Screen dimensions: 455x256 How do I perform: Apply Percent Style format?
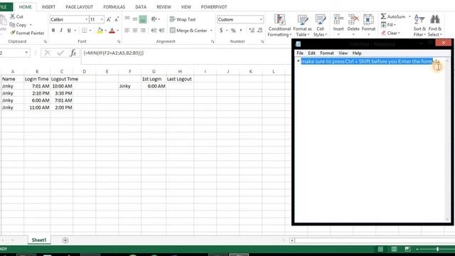point(233,30)
